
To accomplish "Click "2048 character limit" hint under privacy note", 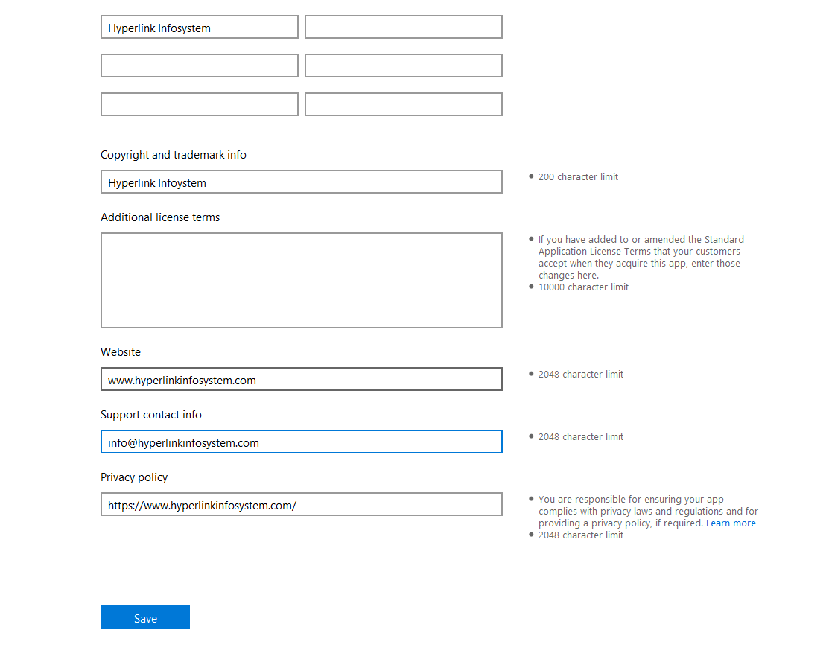I will point(580,535).
